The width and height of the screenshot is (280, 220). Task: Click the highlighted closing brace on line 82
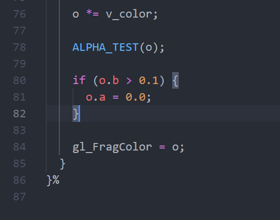click(x=76, y=114)
